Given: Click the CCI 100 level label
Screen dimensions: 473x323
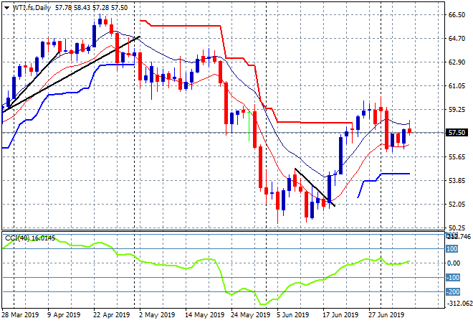Looking at the screenshot, I should (x=452, y=249).
